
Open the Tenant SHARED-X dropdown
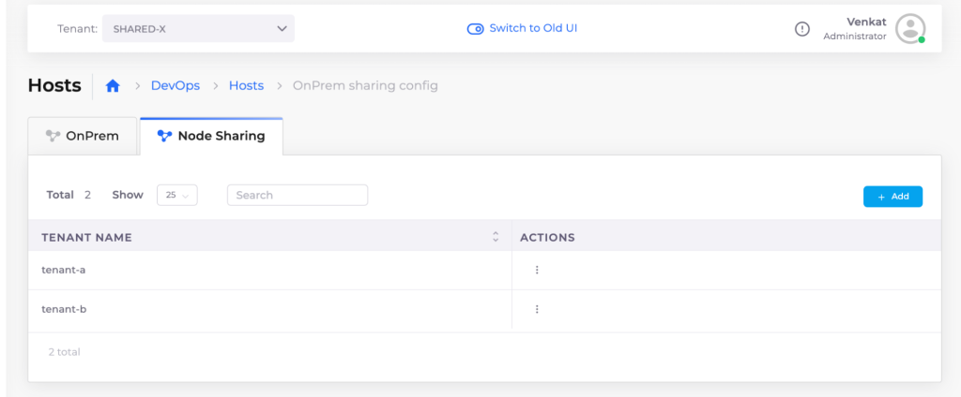198,29
